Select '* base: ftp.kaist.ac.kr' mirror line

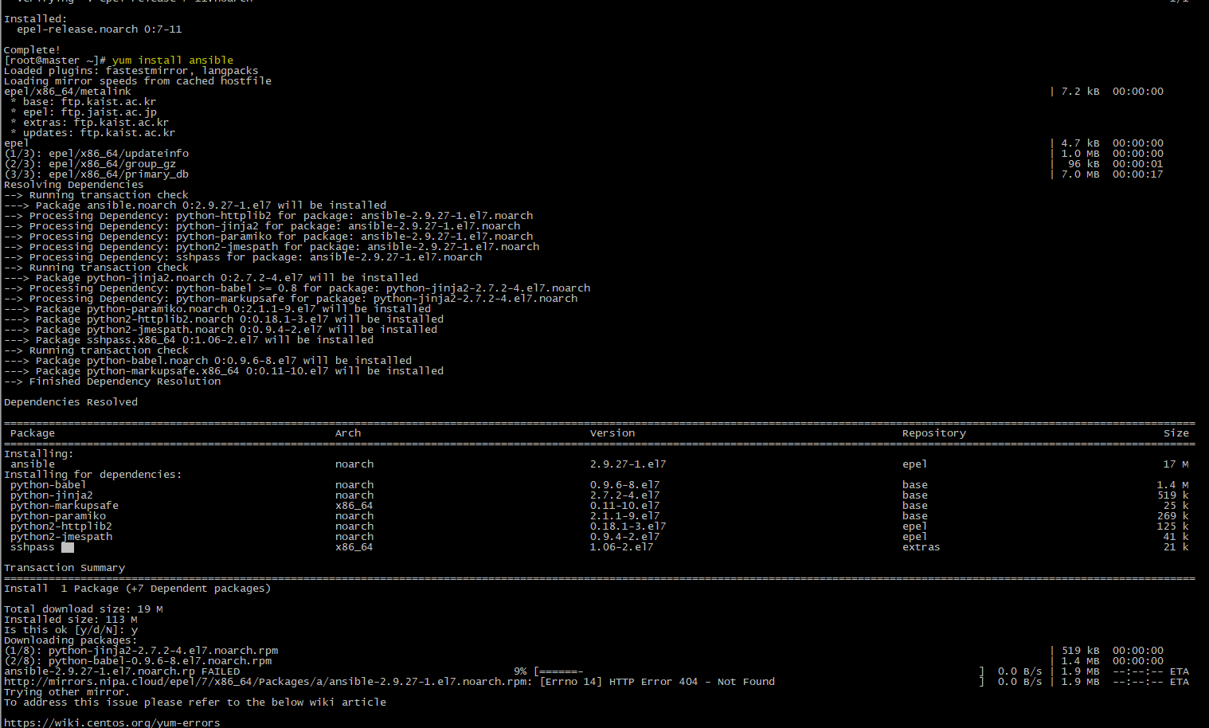coord(84,102)
